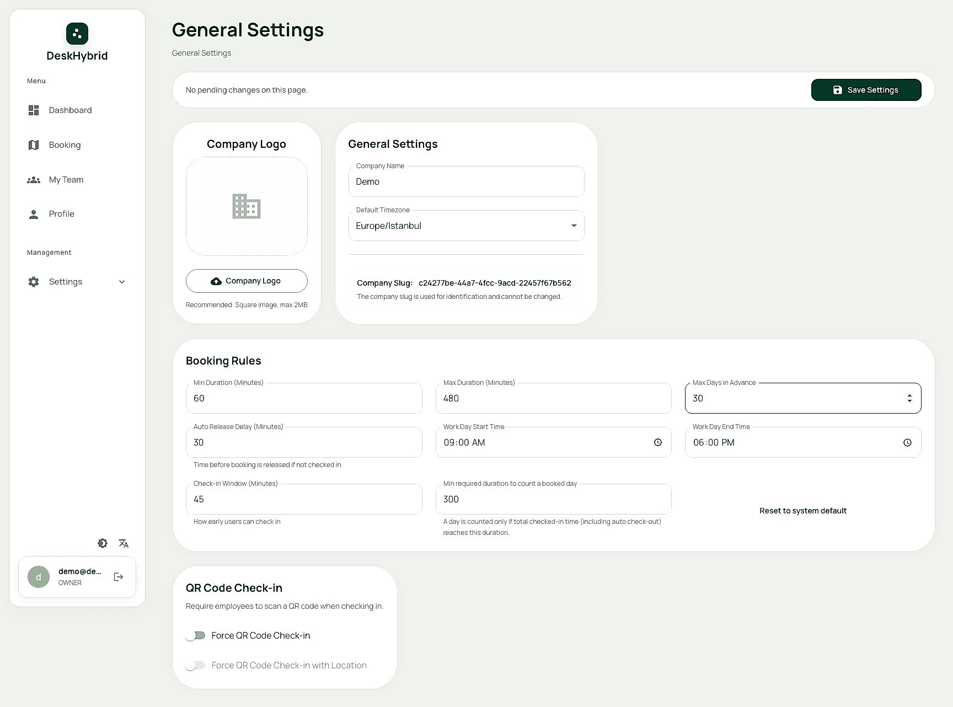Click the clock icon on Work Day End Time
The image size is (953, 707).
(907, 442)
